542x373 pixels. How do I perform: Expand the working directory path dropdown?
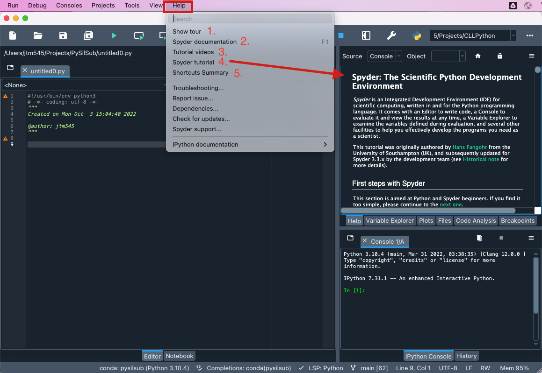click(x=513, y=35)
